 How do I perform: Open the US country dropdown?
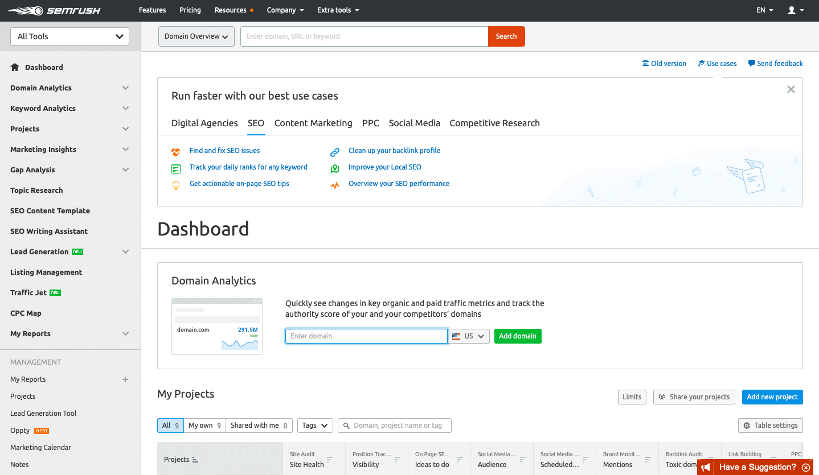click(469, 336)
